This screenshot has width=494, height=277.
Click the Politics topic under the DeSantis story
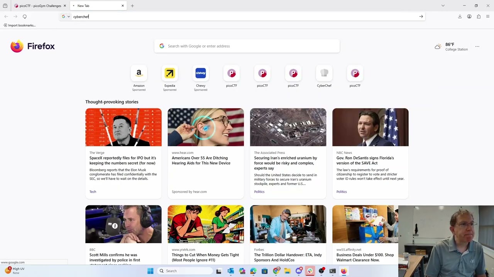[x=342, y=192]
